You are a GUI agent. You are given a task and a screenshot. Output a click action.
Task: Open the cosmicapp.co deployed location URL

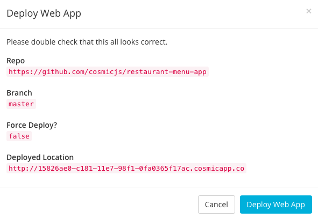coord(126,169)
